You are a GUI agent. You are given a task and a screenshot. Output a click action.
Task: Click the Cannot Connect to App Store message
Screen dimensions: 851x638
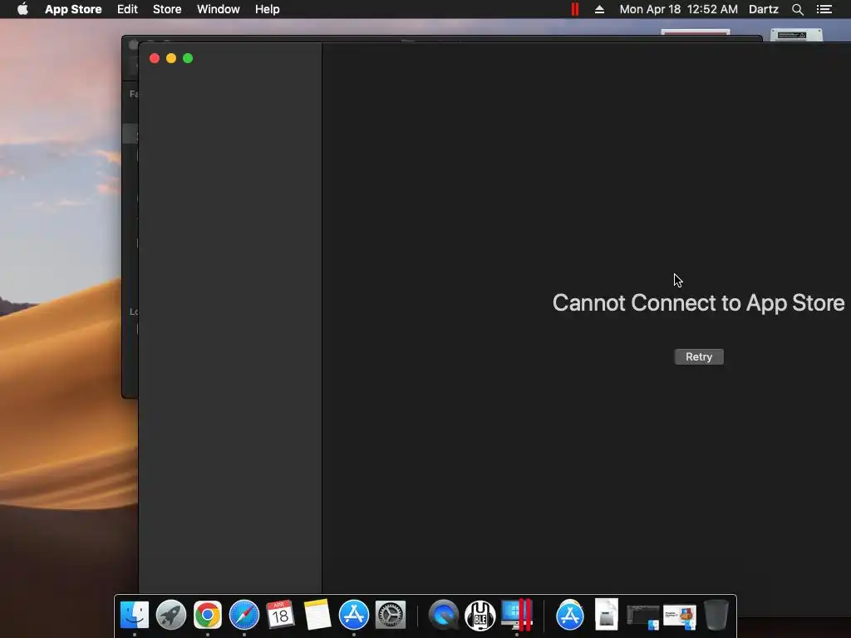click(x=698, y=303)
